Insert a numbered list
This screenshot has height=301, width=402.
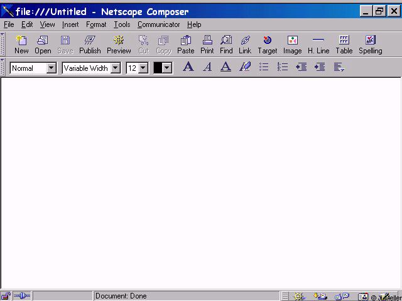tap(283, 67)
